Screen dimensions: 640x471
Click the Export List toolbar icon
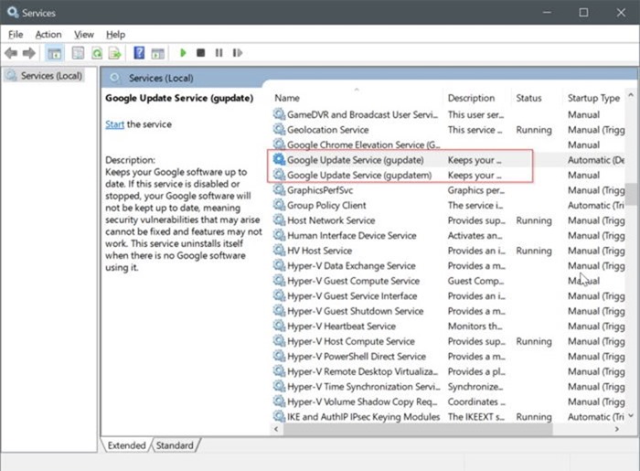point(115,53)
